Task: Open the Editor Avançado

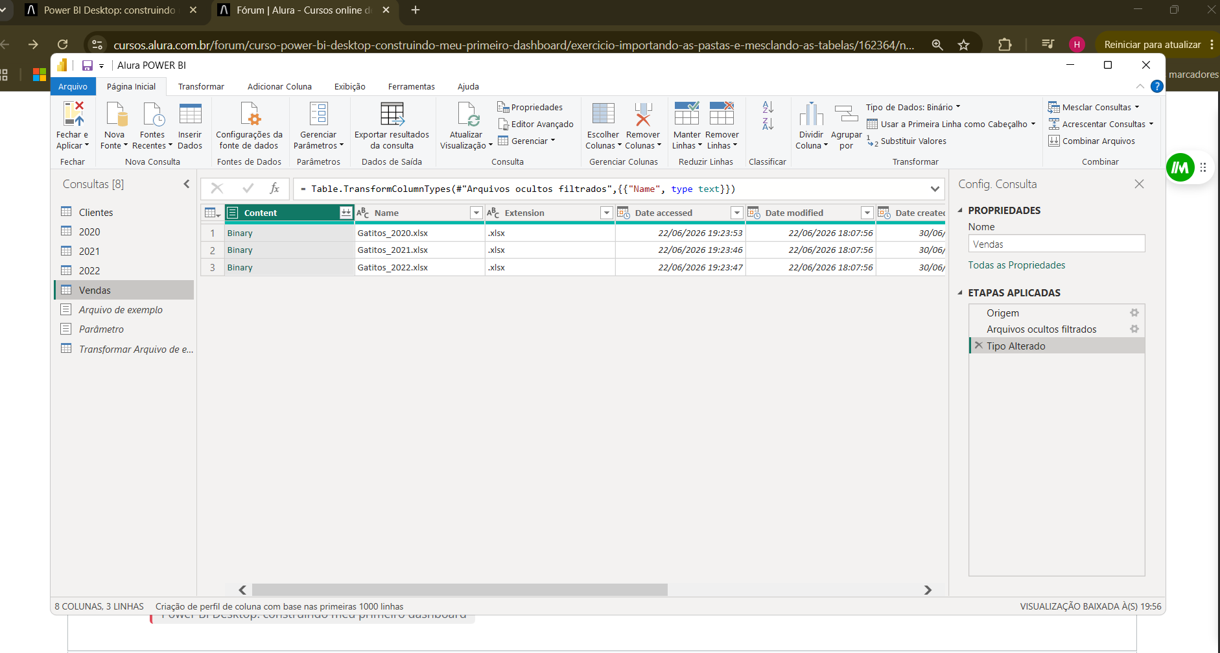Action: click(x=535, y=124)
